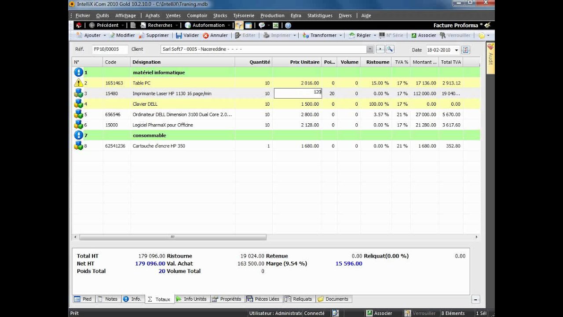Open the calendar window icon in the black toolbar
The image size is (563, 317).
(x=249, y=26)
